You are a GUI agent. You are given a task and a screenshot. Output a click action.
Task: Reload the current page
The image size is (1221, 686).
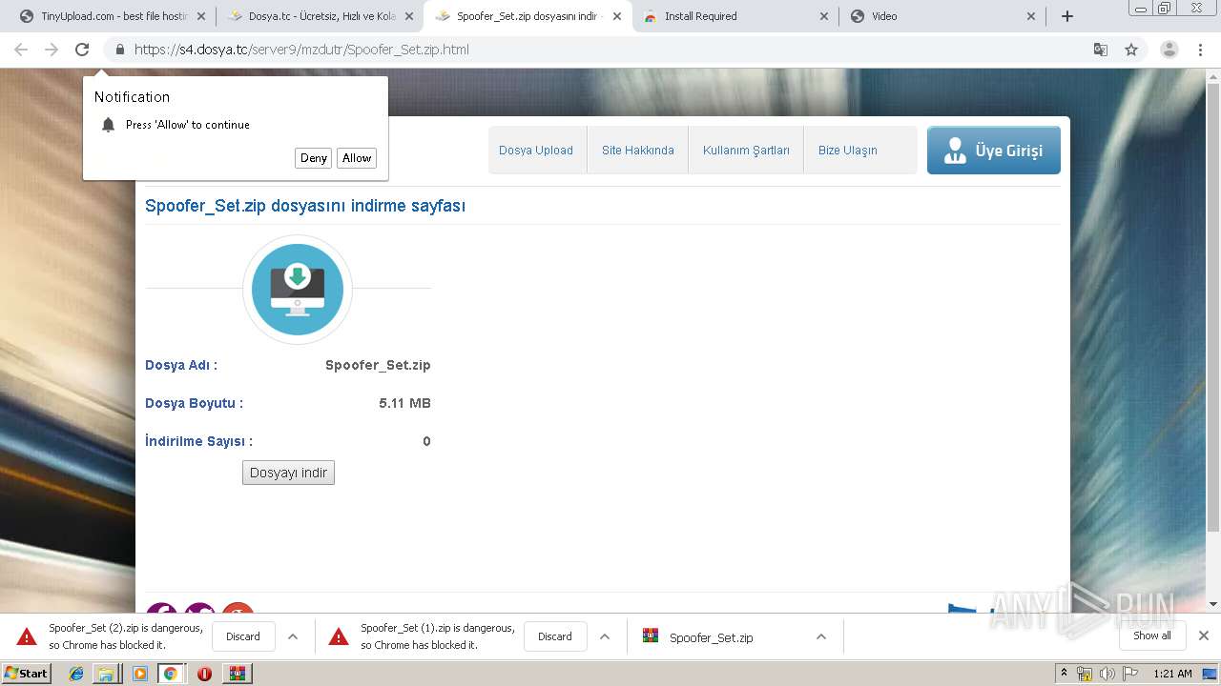(x=82, y=50)
